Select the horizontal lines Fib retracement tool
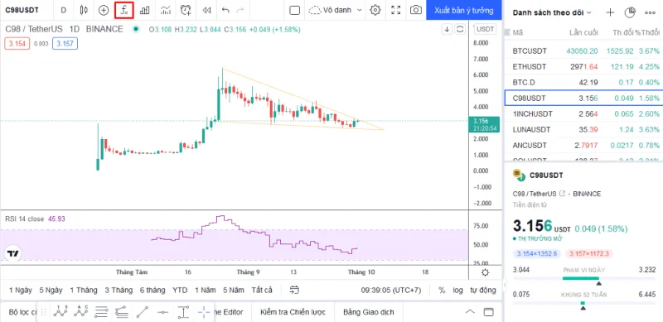This screenshot has height=322, width=663. (x=101, y=312)
